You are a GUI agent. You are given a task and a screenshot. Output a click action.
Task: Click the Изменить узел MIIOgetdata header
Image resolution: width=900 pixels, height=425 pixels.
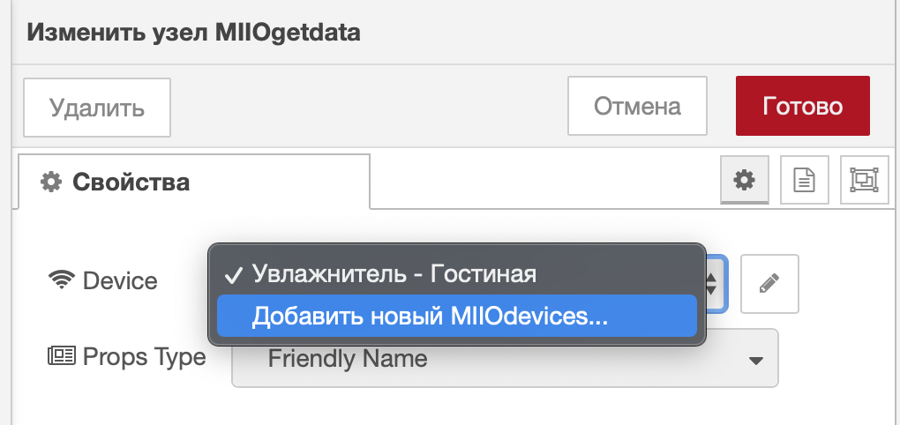(x=193, y=33)
